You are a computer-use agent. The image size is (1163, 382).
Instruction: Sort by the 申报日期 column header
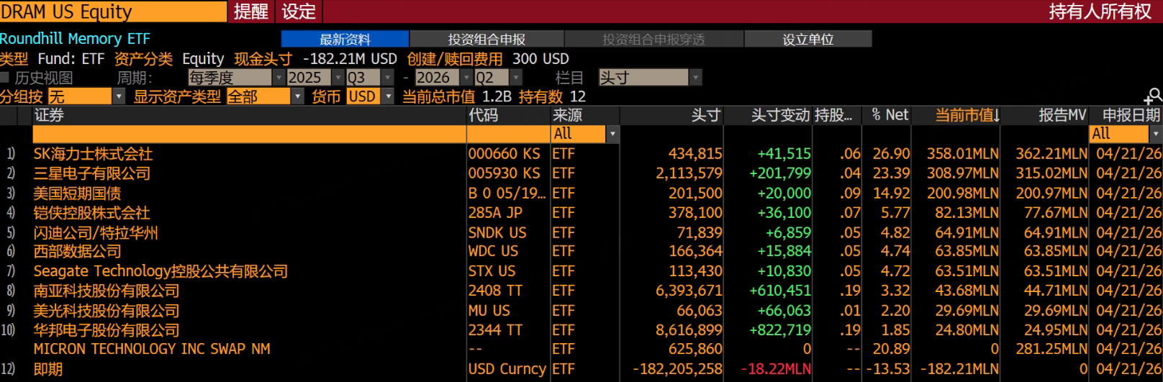tap(1131, 115)
